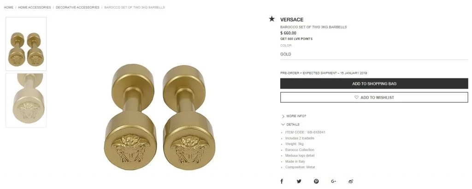This screenshot has height=189, width=472.
Task: Share the product on Weibo
Action: click(350, 181)
